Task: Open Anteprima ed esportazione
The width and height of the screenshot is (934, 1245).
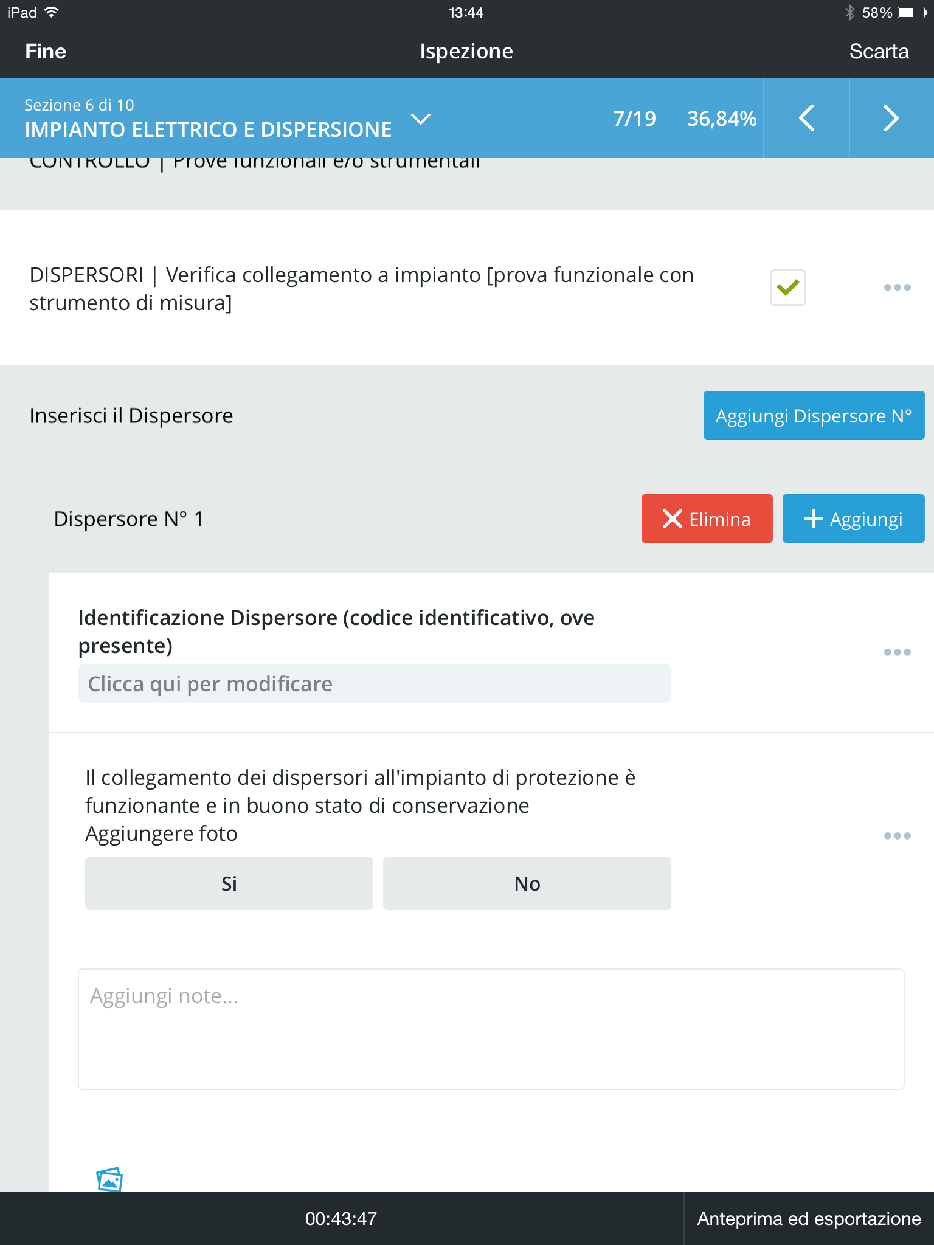Action: click(x=809, y=1219)
